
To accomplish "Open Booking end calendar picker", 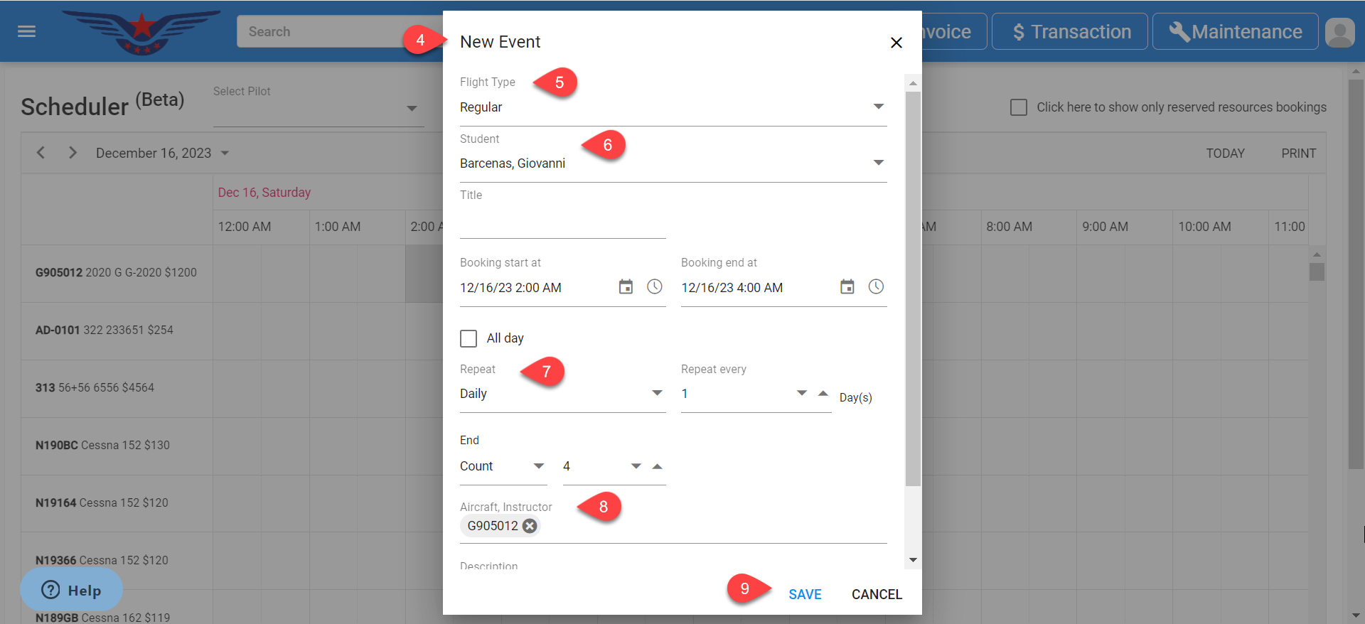I will coord(847,287).
